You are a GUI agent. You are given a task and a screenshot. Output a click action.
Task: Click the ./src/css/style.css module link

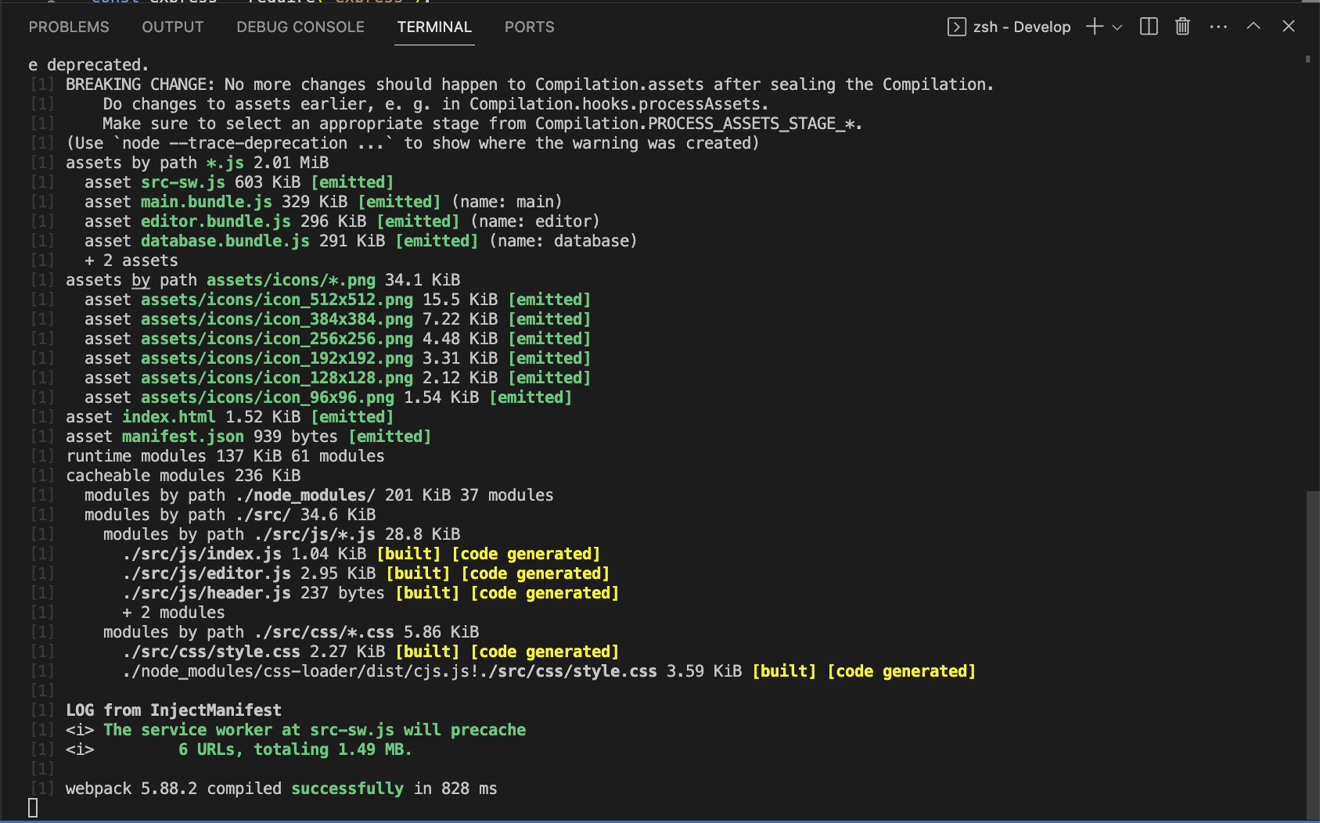tap(211, 651)
